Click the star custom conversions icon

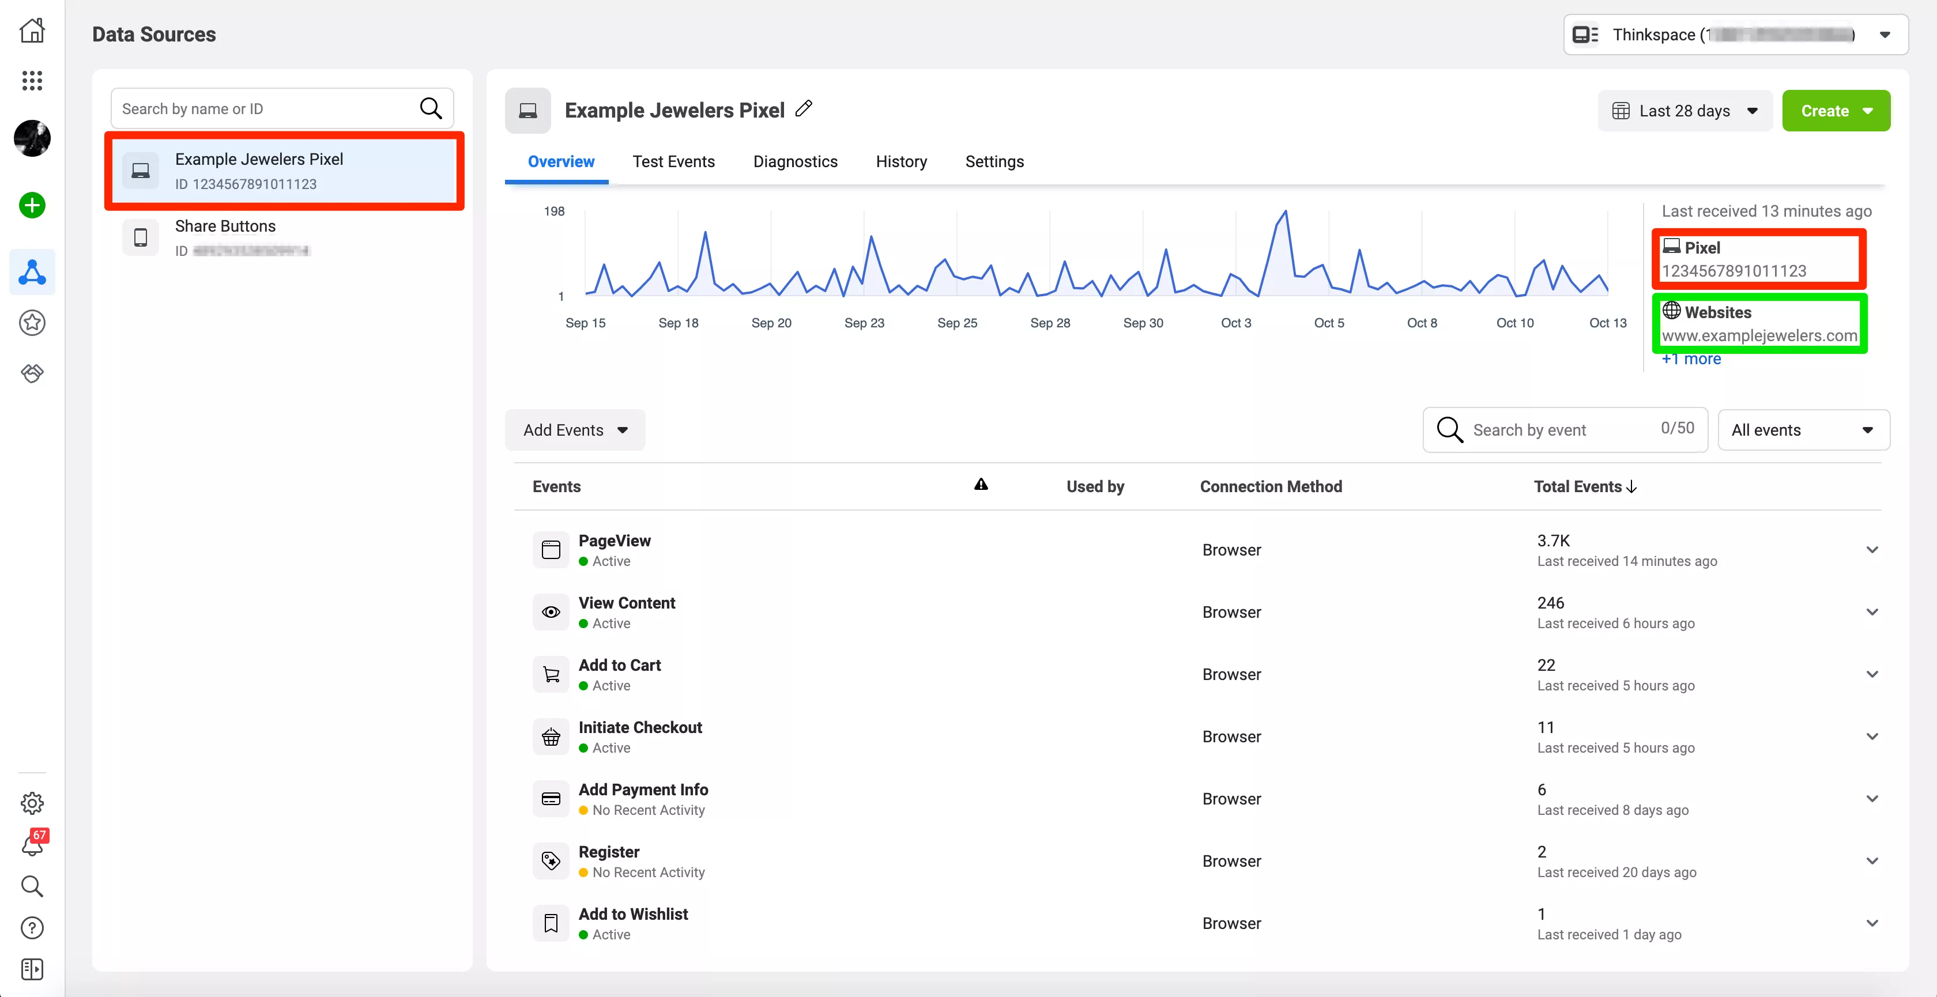click(x=32, y=323)
